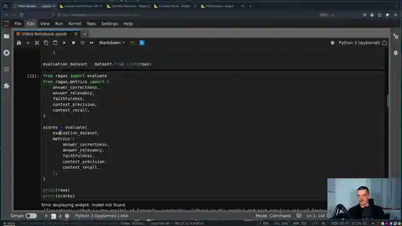The width and height of the screenshot is (402, 226).
Task: Click Python 3 (ipykernel) | Idle status text
Action: tap(102, 216)
